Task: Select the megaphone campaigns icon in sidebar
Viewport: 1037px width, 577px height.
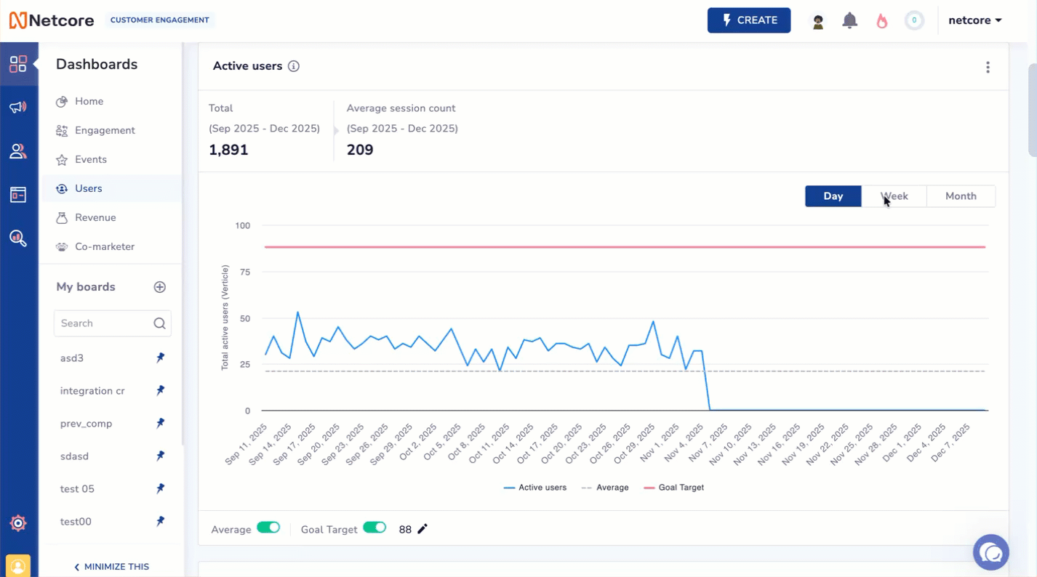Action: (x=19, y=108)
